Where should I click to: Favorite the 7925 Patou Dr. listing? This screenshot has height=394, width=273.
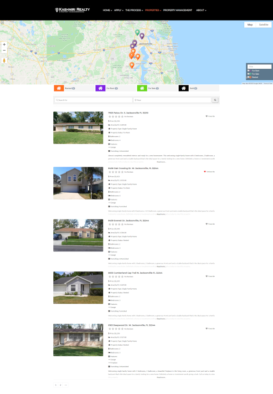[x=210, y=116]
